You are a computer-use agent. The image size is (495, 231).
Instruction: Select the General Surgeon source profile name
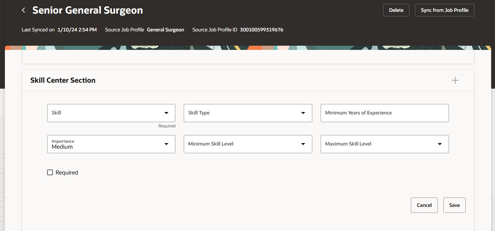click(165, 30)
